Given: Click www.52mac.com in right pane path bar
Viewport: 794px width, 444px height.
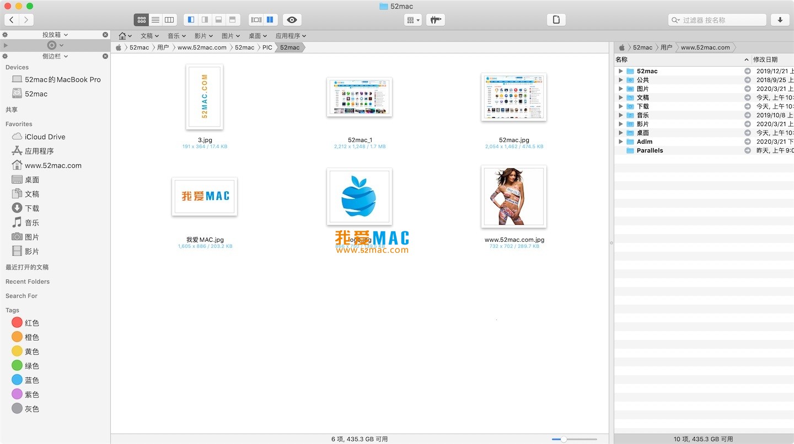Looking at the screenshot, I should pos(705,47).
